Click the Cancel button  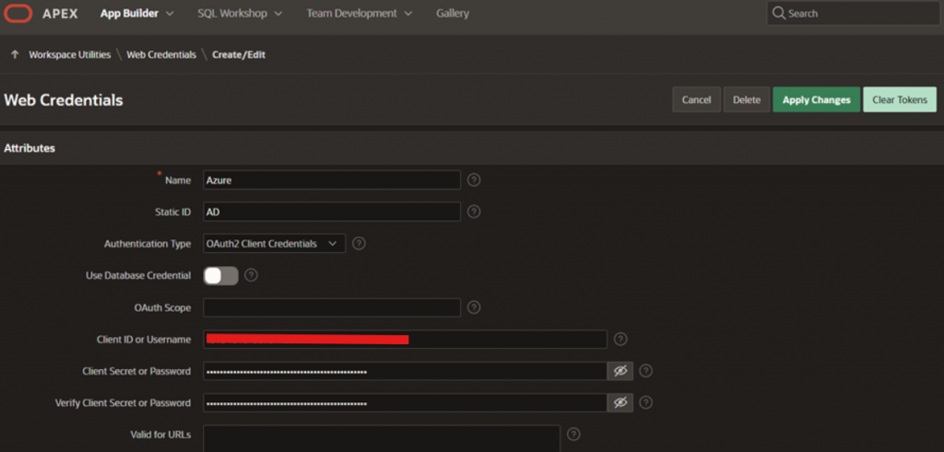pos(697,99)
